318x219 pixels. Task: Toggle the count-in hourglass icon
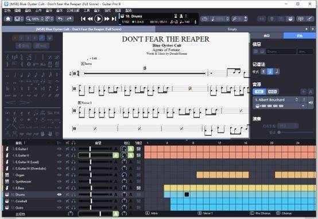coord(176,16)
